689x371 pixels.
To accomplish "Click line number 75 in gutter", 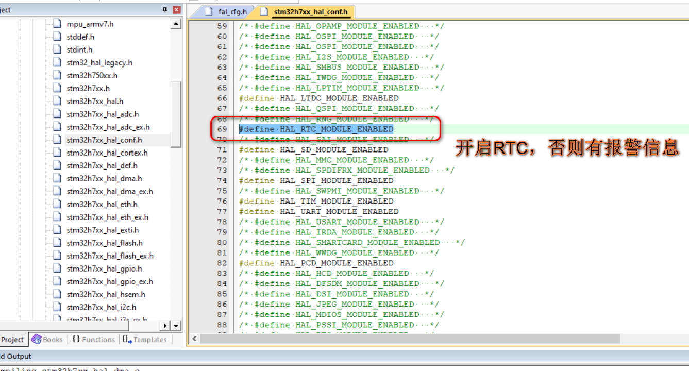I will point(222,191).
